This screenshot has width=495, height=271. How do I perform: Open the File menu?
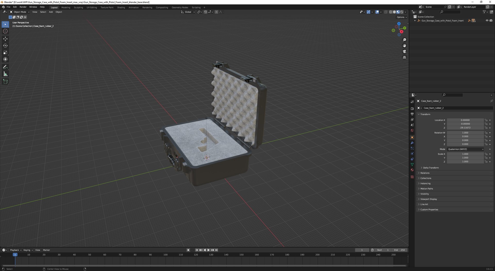pyautogui.click(x=9, y=7)
